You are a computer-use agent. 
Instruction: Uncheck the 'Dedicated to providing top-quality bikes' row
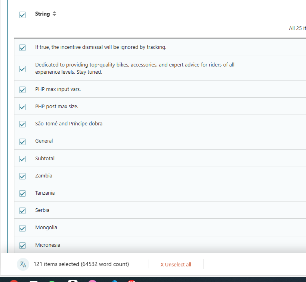pos(22,69)
